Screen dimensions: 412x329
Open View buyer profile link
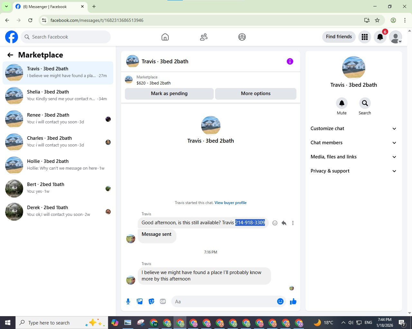(x=230, y=203)
